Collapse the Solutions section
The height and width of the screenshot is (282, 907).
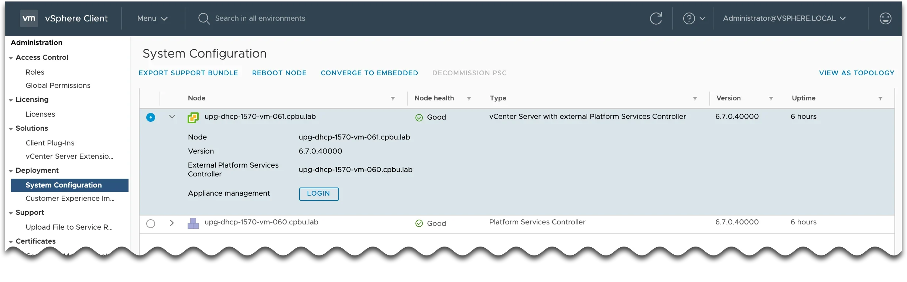coord(11,129)
